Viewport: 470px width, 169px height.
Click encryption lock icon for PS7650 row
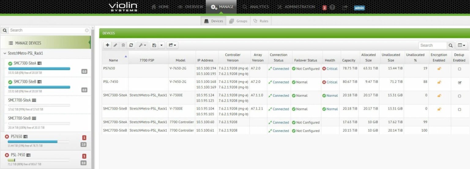[439, 69]
